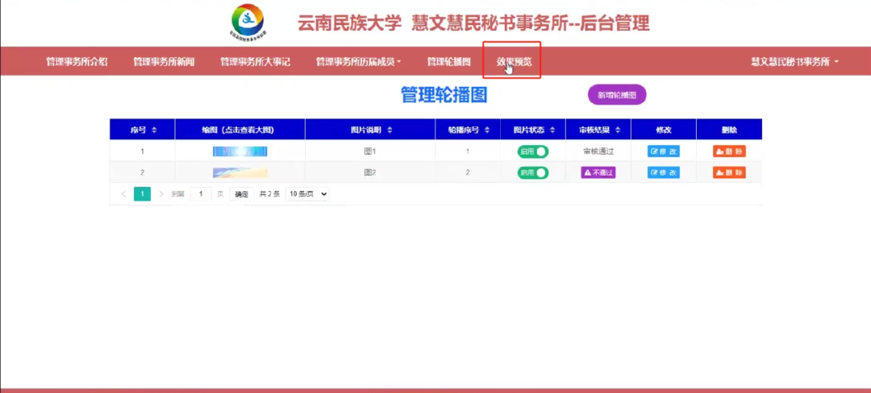Sort by 审核结果 column arrows
Viewport: 871px width, 393px height.
pos(619,130)
